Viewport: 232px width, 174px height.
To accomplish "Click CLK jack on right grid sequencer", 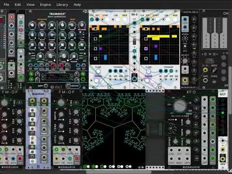I will tap(142, 19).
